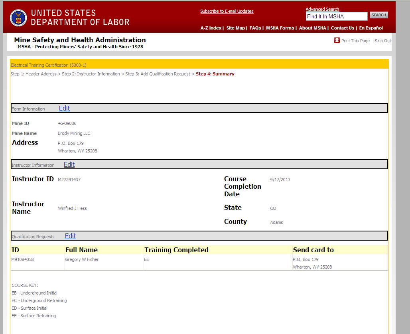Viewport: 410px width, 334px height.
Task: Click instructor name Winfred J Hess
Action: pyautogui.click(x=73, y=208)
